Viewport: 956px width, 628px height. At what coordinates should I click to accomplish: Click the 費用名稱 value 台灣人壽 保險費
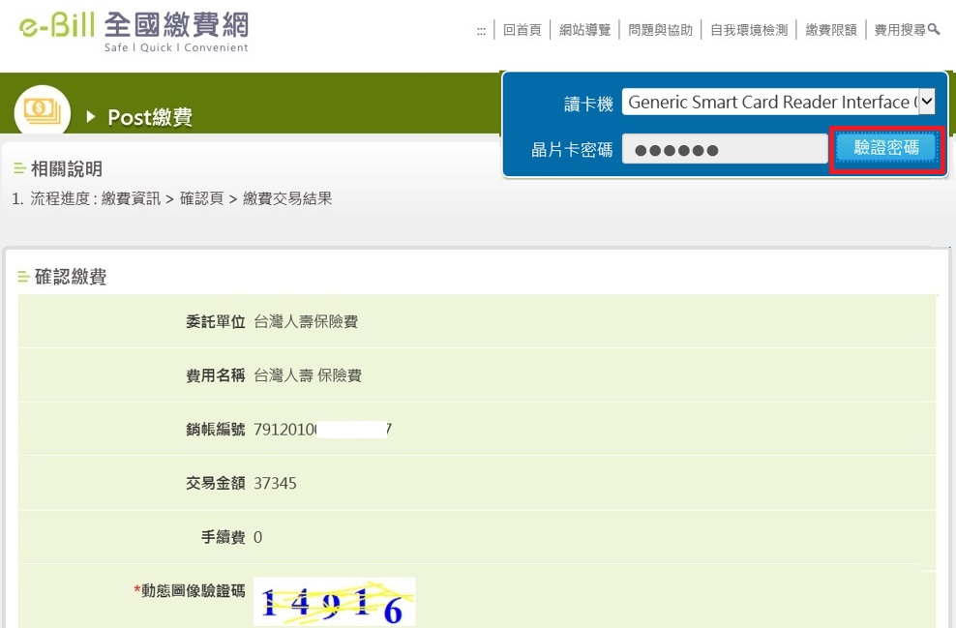coord(308,375)
